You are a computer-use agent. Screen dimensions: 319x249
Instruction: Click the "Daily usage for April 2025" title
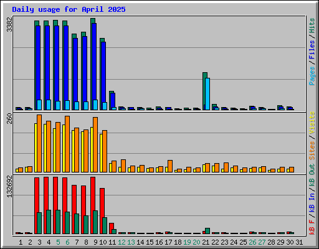69,9
